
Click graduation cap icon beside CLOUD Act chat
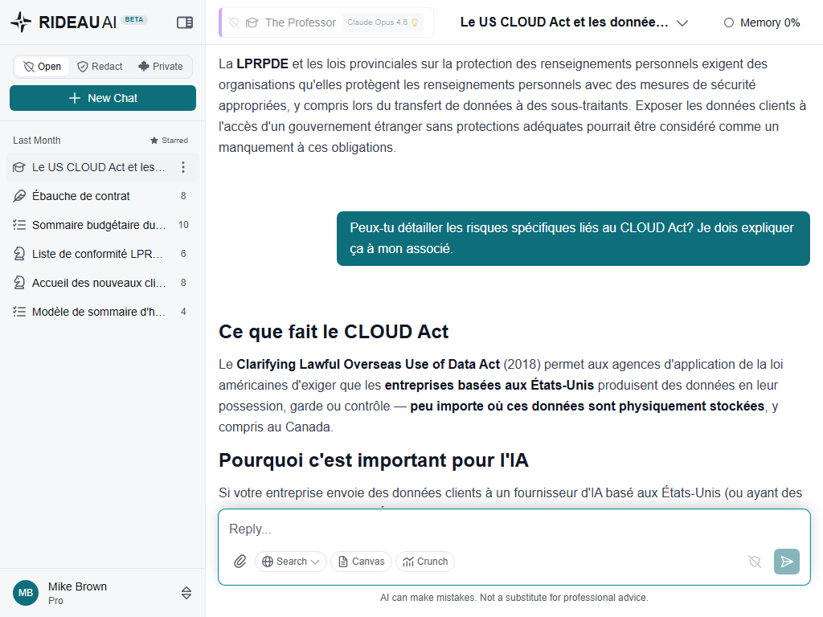tap(19, 167)
